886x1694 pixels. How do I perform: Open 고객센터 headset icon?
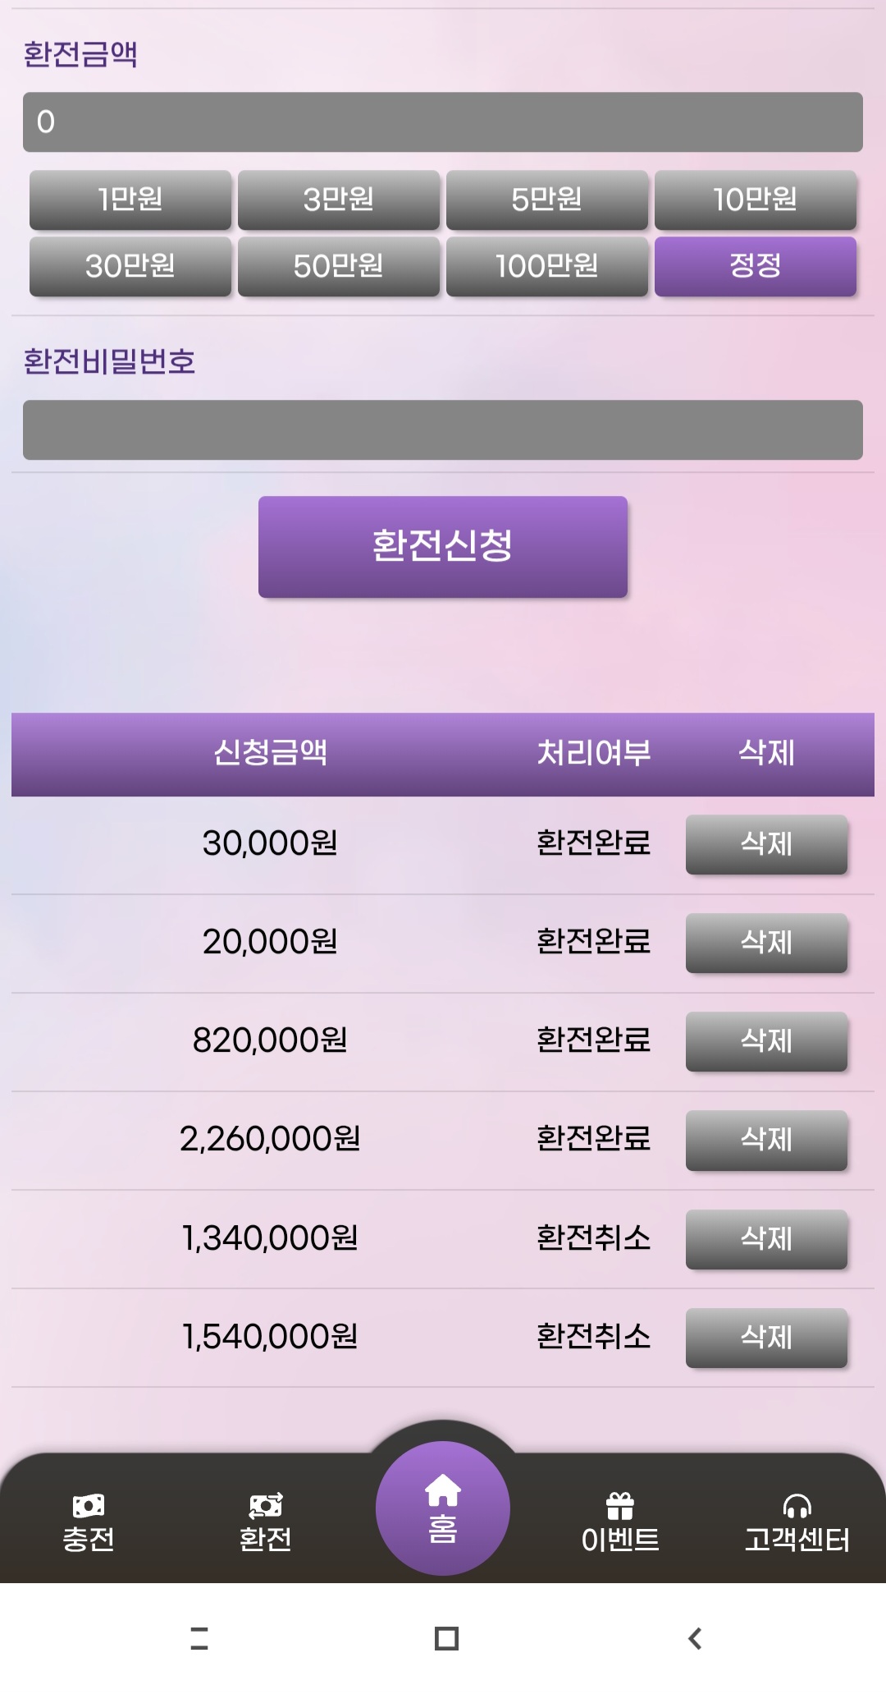click(797, 1506)
